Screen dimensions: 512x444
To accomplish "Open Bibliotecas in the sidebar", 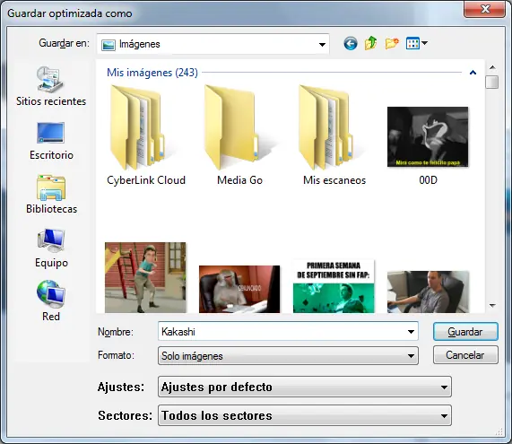I will [51, 195].
